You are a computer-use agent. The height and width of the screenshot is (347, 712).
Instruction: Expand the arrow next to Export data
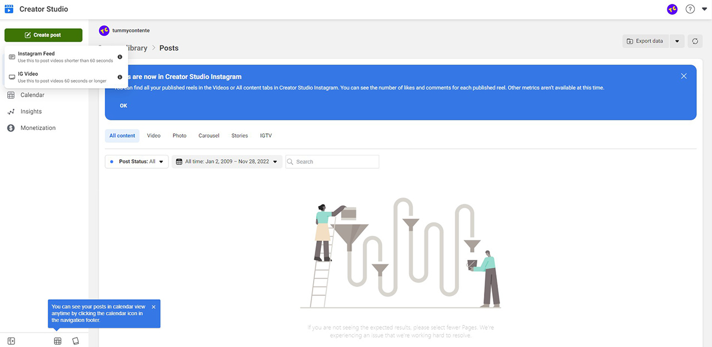click(677, 41)
